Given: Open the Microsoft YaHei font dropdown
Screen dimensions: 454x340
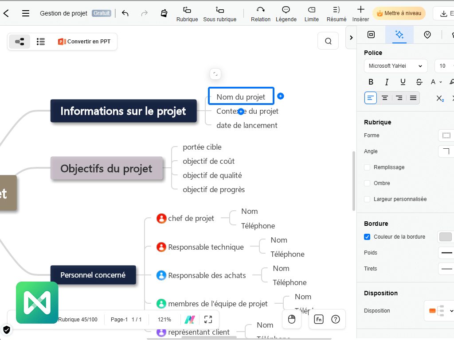Looking at the screenshot, I should pos(395,66).
